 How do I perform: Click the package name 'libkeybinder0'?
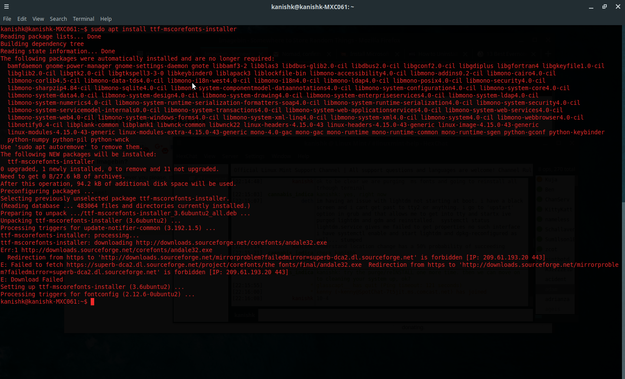pyautogui.click(x=190, y=73)
